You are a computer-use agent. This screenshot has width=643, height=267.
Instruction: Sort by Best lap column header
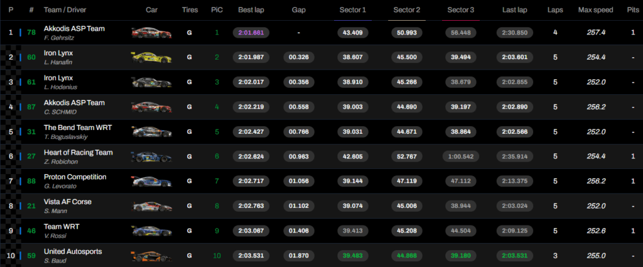(251, 10)
